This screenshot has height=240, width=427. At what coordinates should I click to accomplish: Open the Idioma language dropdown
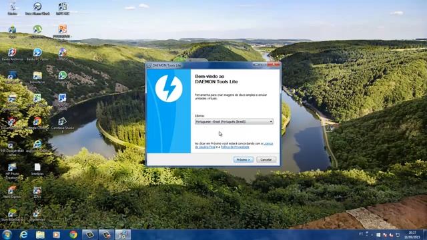[234, 121]
